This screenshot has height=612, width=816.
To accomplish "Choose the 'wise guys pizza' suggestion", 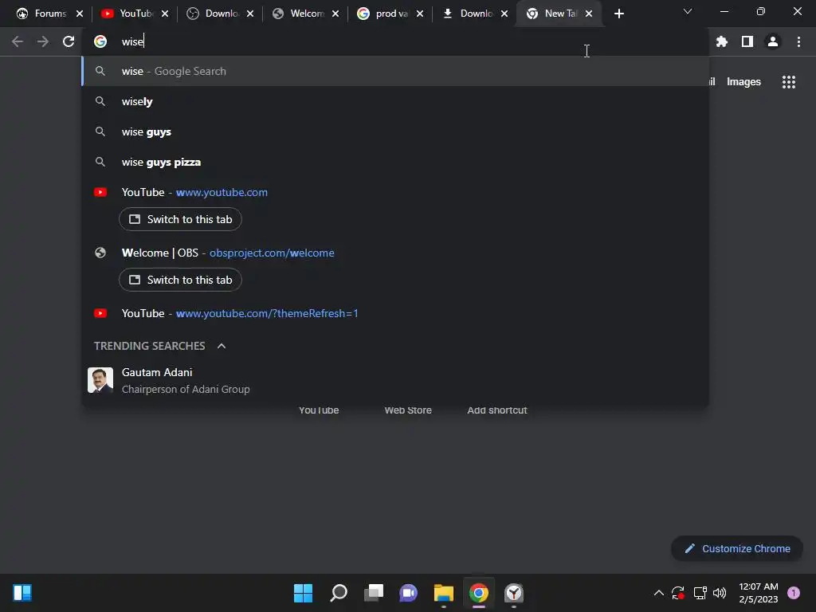I will pos(395,162).
